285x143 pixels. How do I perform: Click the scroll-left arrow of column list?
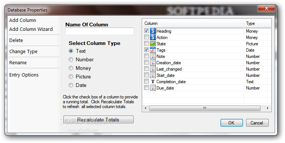coord(145,108)
